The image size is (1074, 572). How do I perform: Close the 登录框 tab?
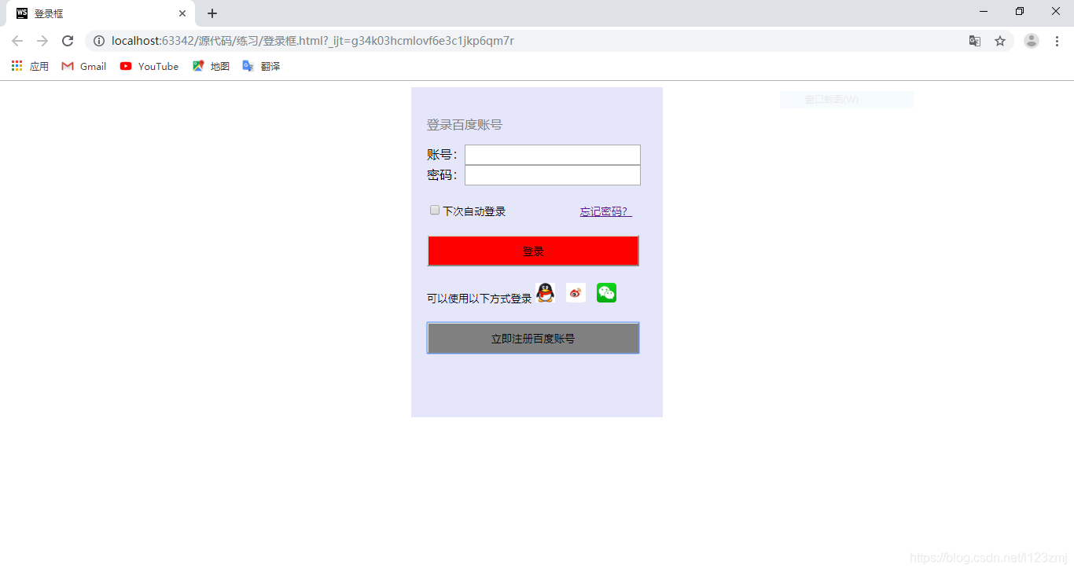[182, 13]
